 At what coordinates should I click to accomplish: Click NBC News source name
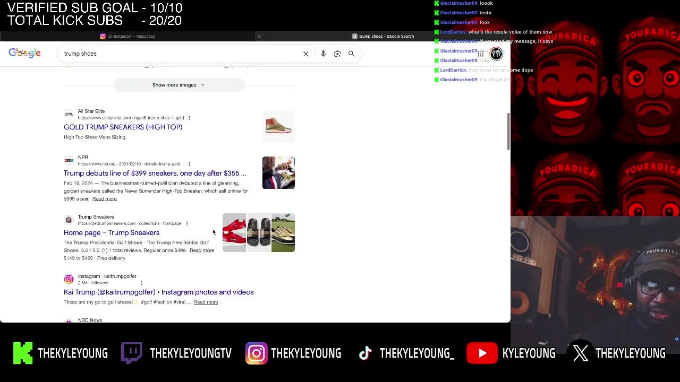[x=90, y=320]
